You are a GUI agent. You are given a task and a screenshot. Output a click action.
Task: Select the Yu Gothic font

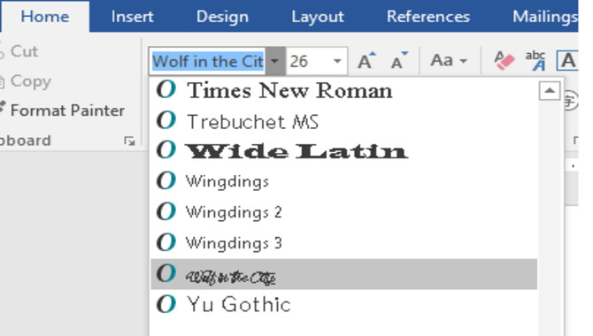343,304
